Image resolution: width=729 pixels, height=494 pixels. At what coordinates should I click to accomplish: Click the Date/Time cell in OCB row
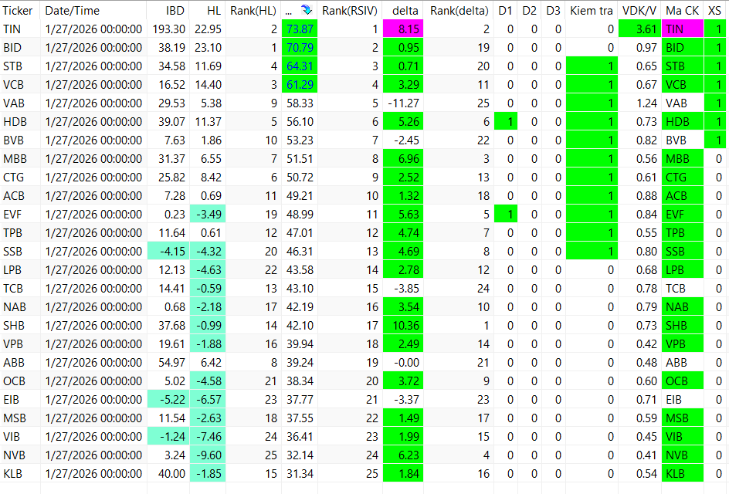(93, 381)
